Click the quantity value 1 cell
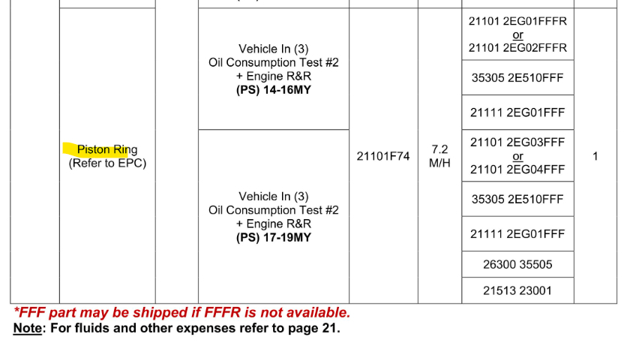627x349 pixels. [x=595, y=156]
